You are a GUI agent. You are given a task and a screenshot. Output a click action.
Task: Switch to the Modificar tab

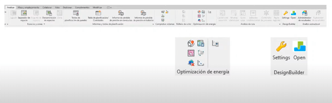click(x=98, y=8)
